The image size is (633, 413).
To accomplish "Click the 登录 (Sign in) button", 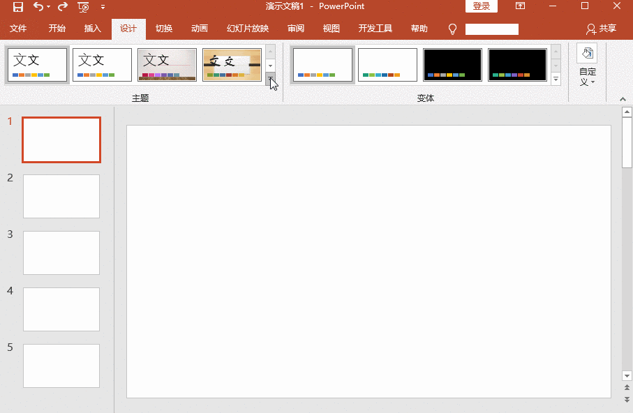I will [x=482, y=6].
